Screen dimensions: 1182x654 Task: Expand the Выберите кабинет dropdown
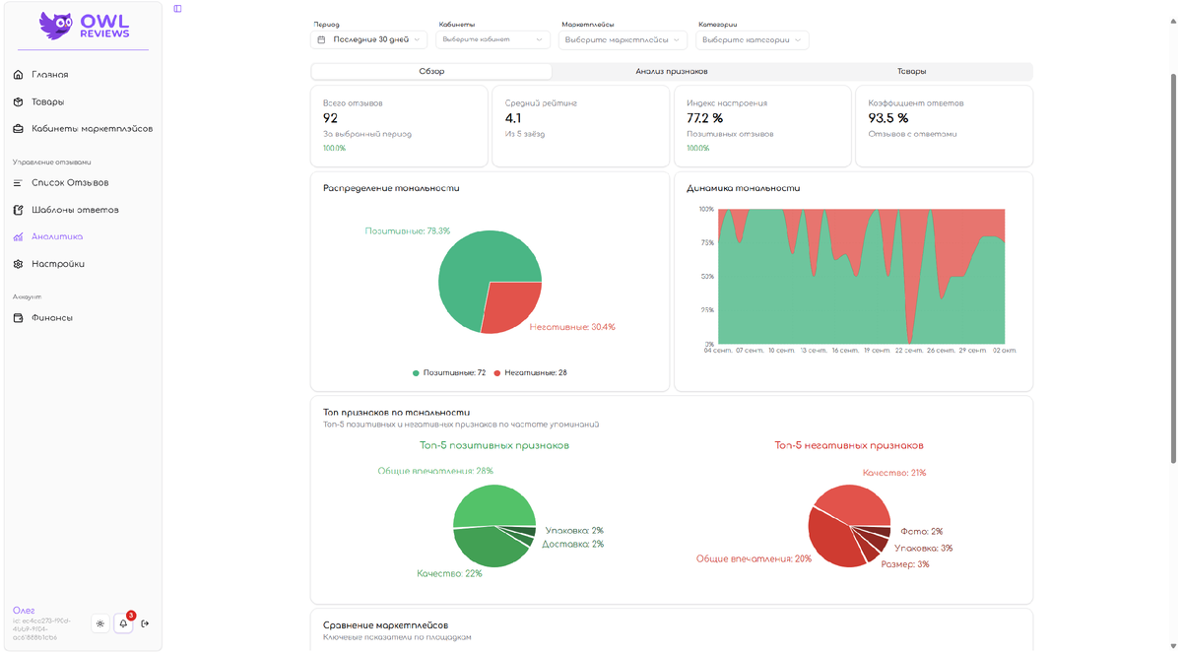click(x=492, y=40)
